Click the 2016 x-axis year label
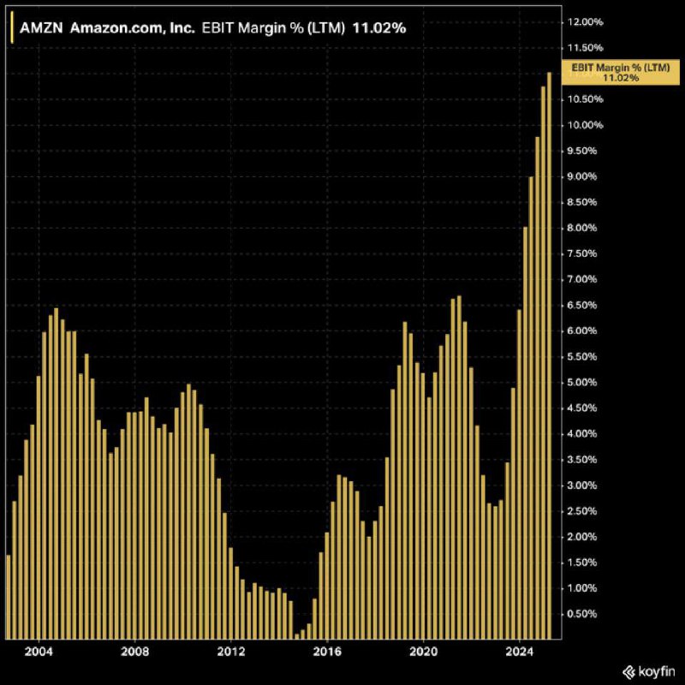The height and width of the screenshot is (685, 685). tap(327, 652)
